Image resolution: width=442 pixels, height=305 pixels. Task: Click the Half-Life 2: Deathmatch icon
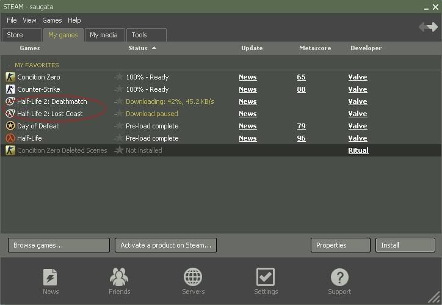[x=10, y=101]
